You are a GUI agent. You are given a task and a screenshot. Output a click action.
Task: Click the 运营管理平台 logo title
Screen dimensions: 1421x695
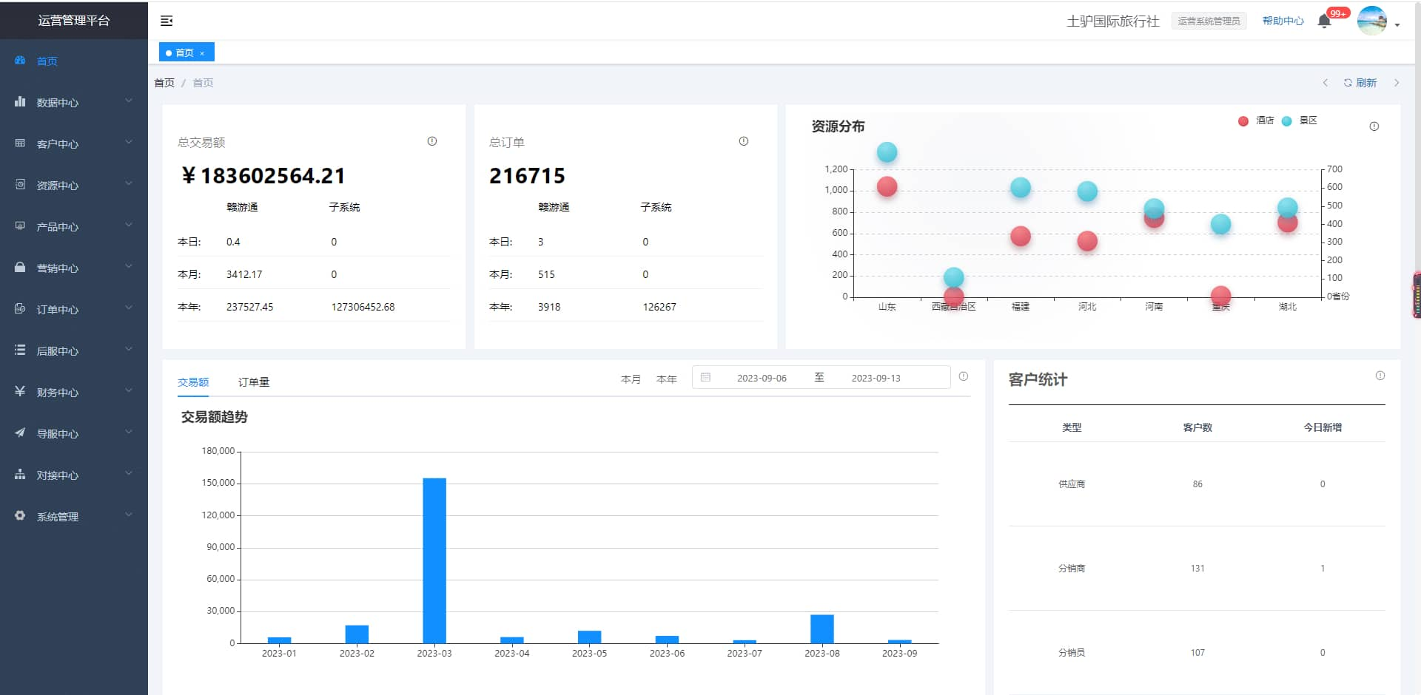(74, 21)
